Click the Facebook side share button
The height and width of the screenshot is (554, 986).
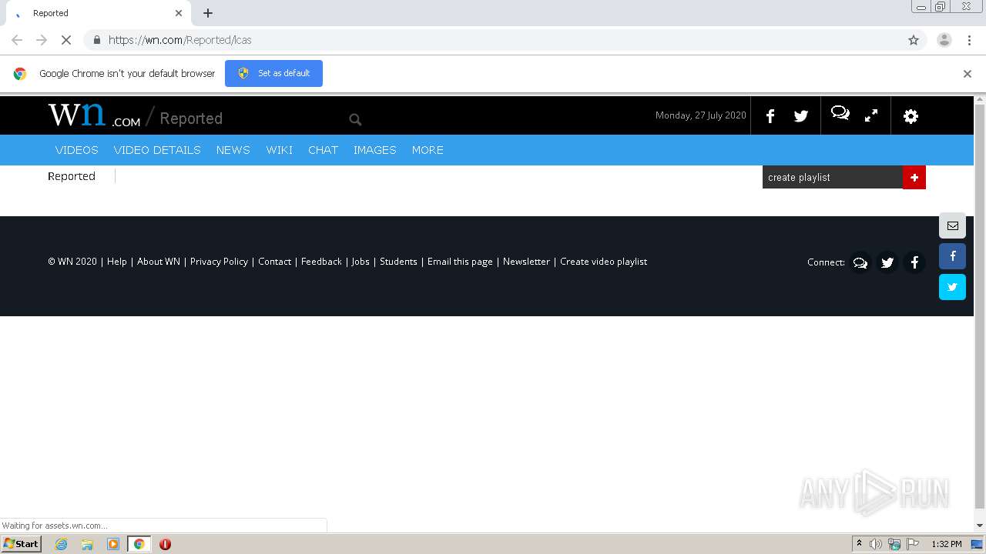[x=952, y=256]
